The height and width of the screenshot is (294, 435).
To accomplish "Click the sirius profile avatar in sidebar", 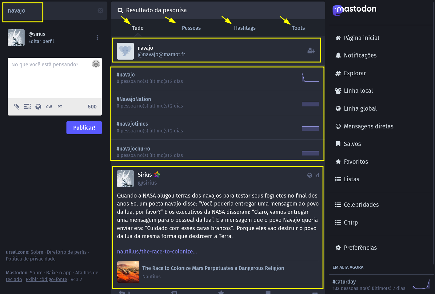I will click(16, 37).
